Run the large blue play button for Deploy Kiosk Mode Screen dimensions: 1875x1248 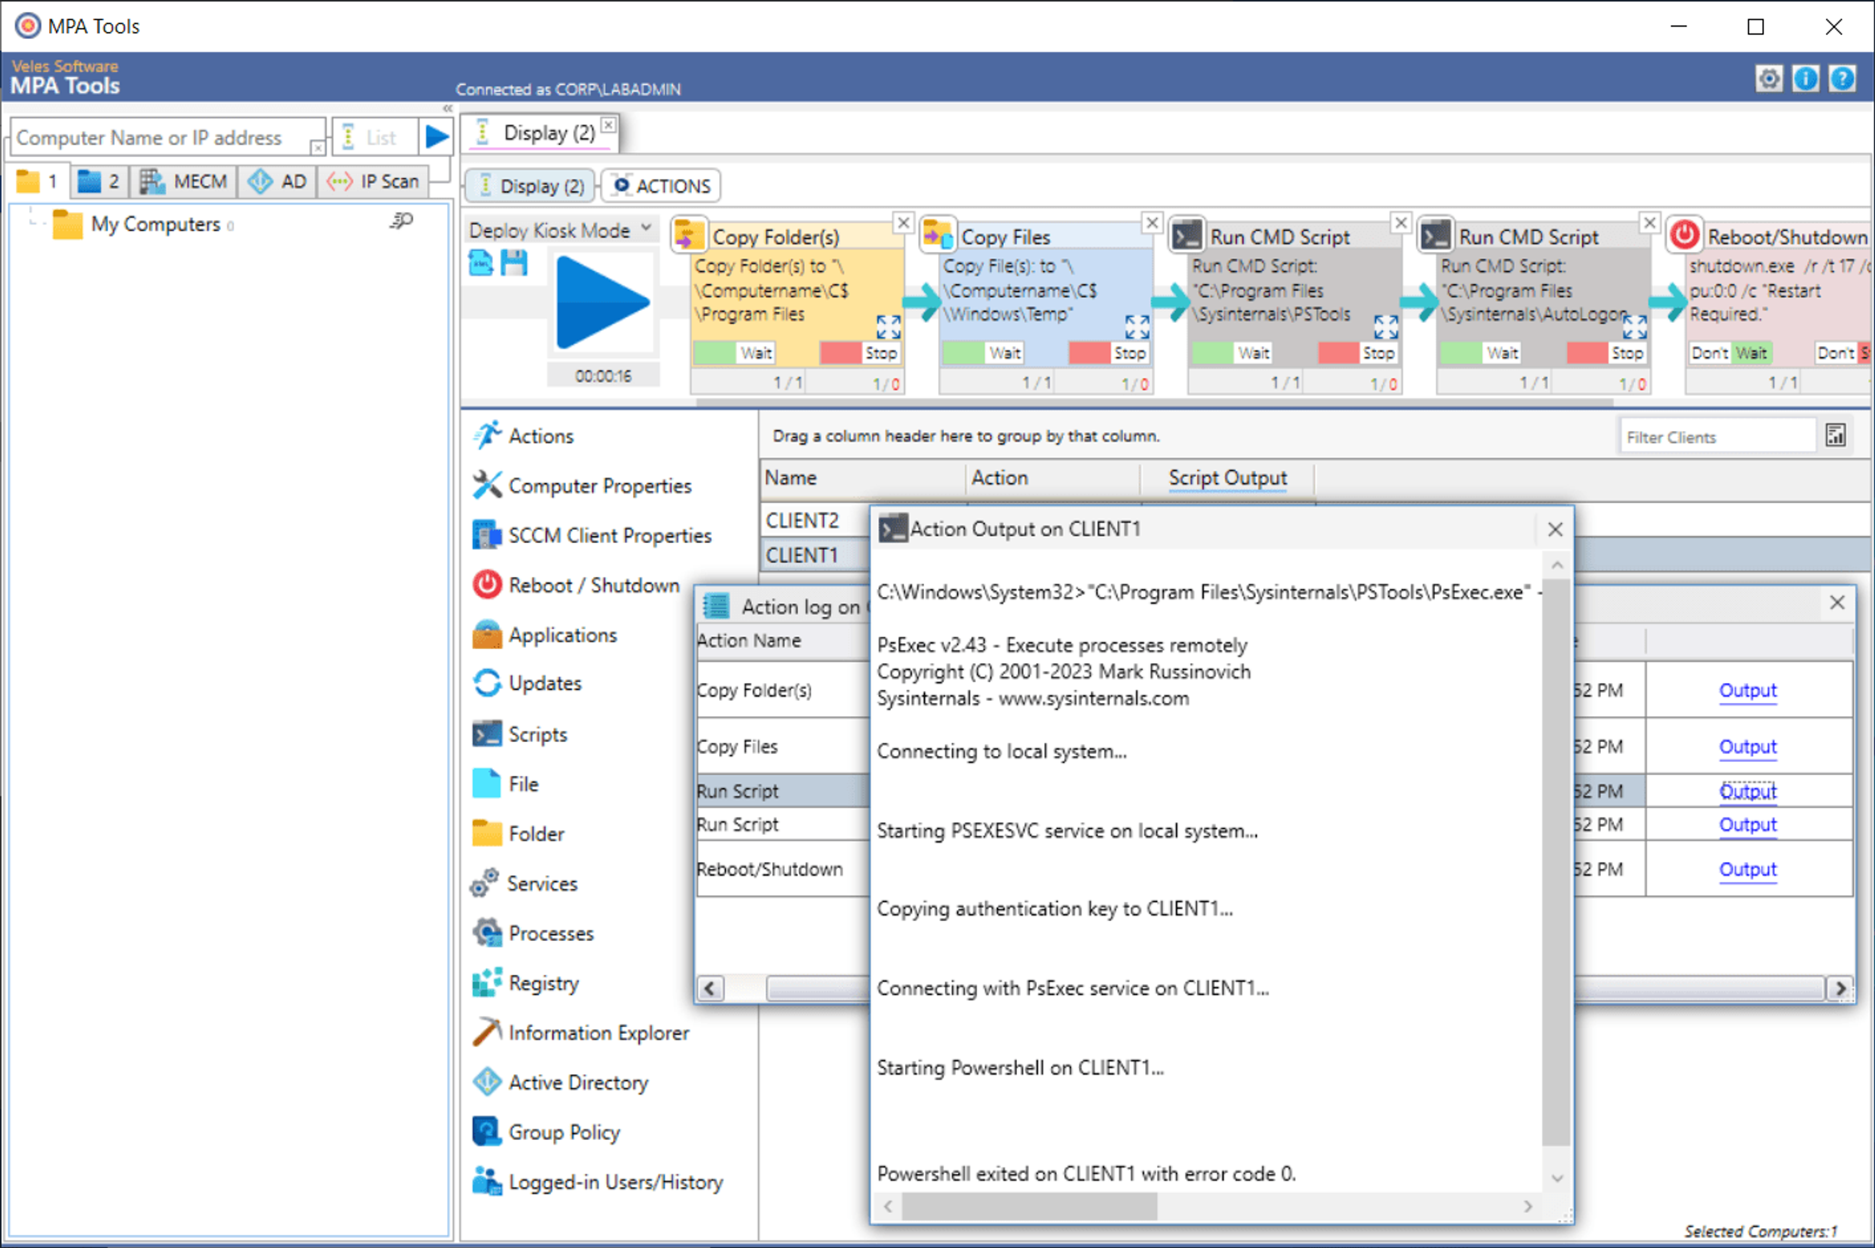click(603, 303)
